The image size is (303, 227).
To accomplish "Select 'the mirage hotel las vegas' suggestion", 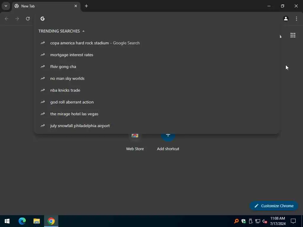I will coord(157,114).
